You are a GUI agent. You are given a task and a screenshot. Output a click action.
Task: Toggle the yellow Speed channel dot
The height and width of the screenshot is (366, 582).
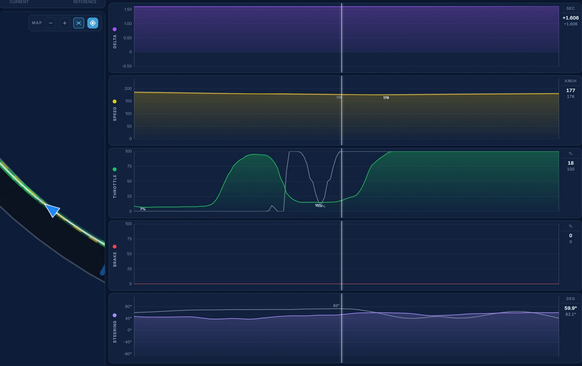pyautogui.click(x=115, y=102)
